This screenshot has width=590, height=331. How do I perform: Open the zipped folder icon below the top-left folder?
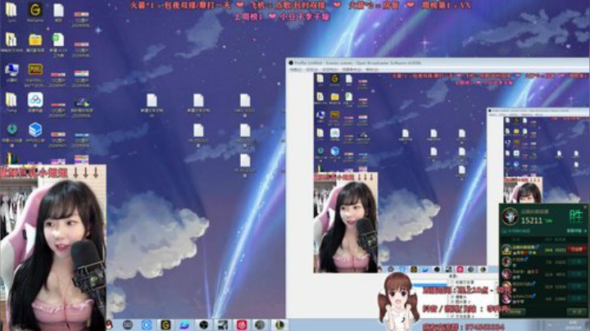click(11, 42)
